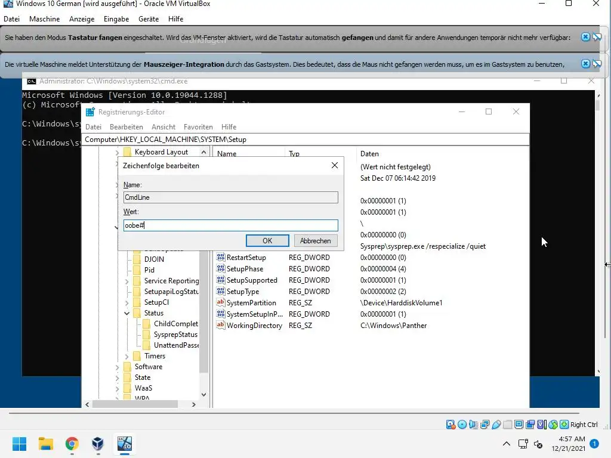Click the tree pane scroll-up arrow
The width and height of the screenshot is (611, 458).
[204, 152]
